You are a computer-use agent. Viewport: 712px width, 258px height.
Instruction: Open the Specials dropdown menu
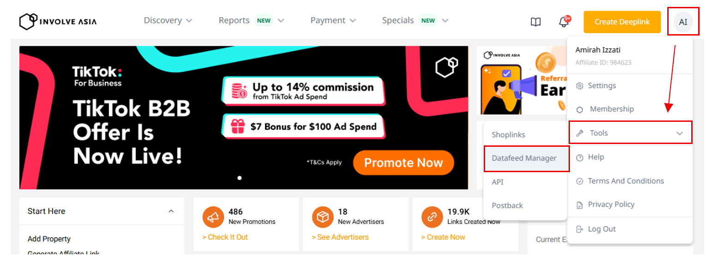pos(415,21)
